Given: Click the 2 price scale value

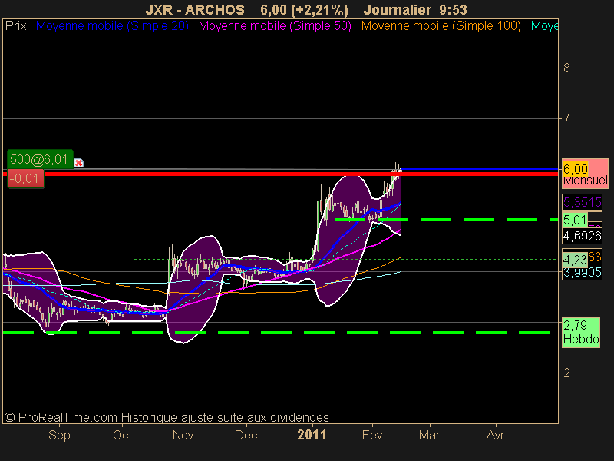Looking at the screenshot, I should (566, 373).
